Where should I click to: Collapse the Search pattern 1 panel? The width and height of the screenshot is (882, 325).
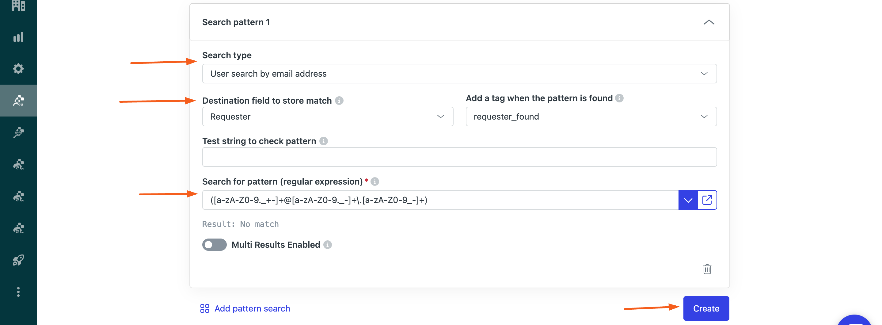(x=709, y=22)
